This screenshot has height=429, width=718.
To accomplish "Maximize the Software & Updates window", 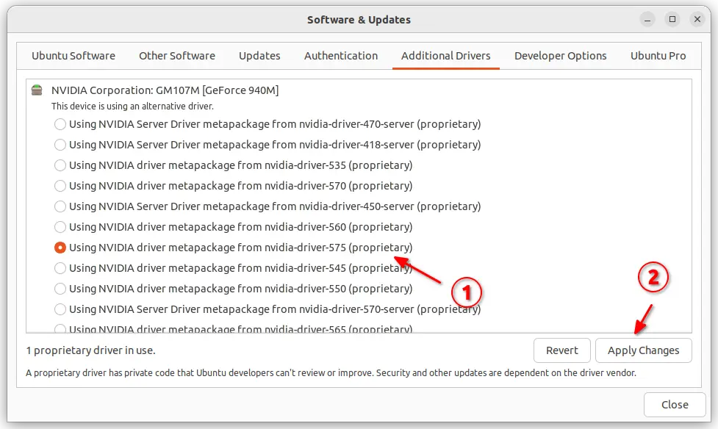I will click(x=672, y=19).
